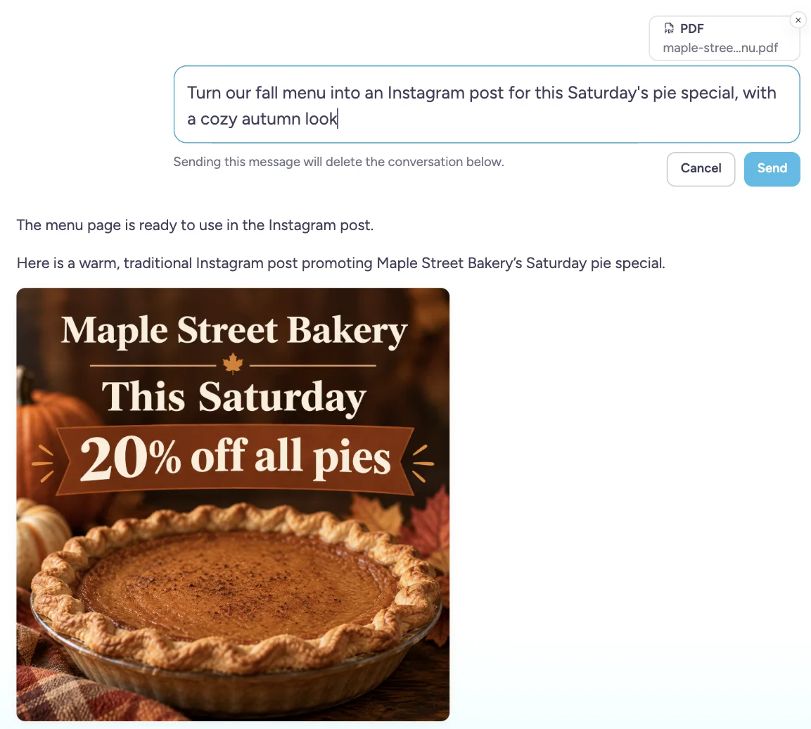Remove the attached PDF with the x button
Image resolution: width=811 pixels, height=729 pixels.
[x=798, y=20]
